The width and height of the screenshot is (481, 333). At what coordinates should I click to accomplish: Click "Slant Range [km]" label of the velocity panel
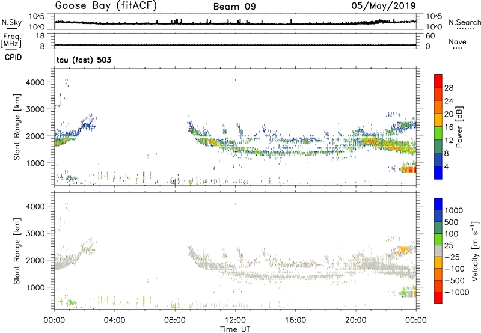17,251
